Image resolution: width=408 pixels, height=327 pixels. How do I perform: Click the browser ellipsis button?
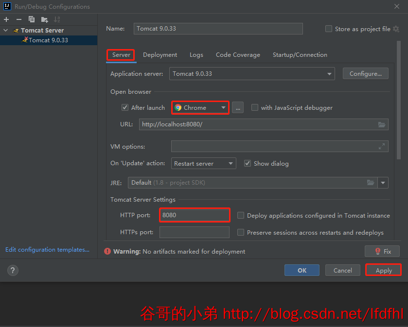pos(238,107)
